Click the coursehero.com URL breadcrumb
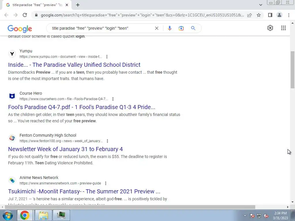 pyautogui.click(x=64, y=99)
